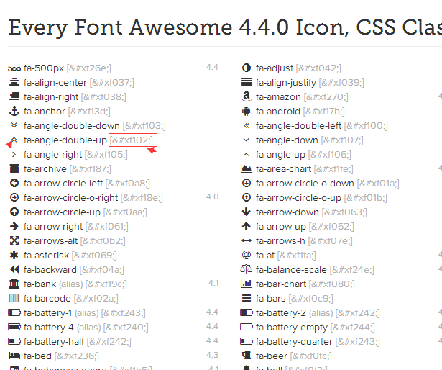Click the page title heading
Viewport: 442px width, 370px height.
pos(225,27)
